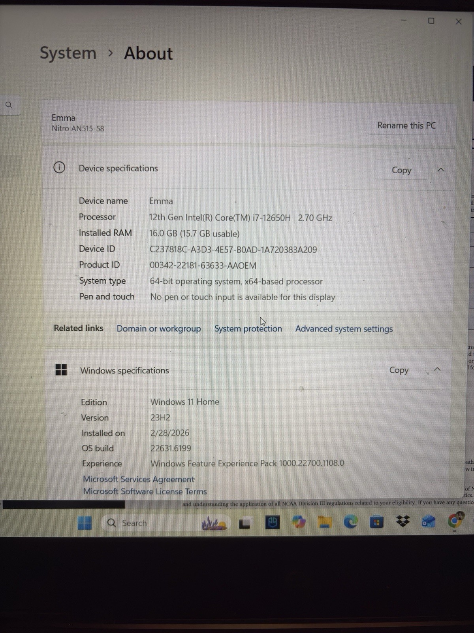474x633 pixels.
Task: Select the OS build value 22631.6199
Action: 171,448
